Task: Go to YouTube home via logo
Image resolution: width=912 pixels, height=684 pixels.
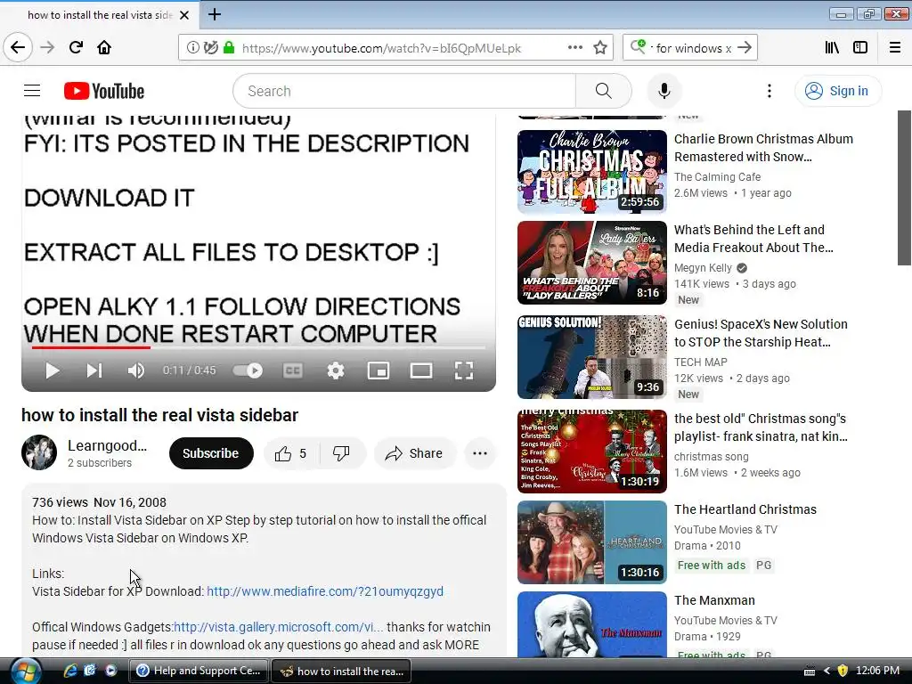Action: [x=104, y=91]
